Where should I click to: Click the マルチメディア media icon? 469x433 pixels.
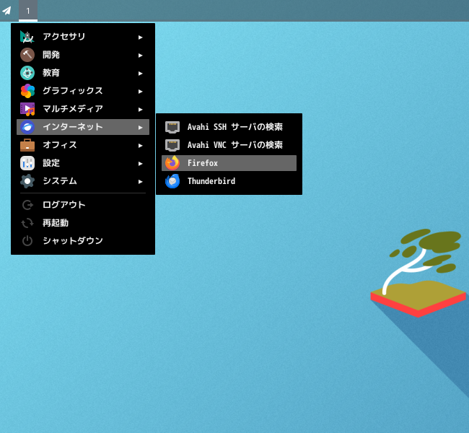(x=27, y=109)
